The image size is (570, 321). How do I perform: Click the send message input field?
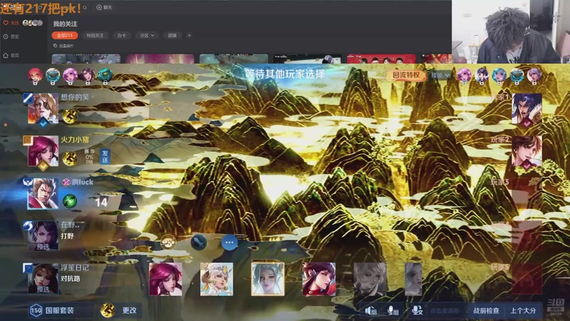click(x=444, y=311)
